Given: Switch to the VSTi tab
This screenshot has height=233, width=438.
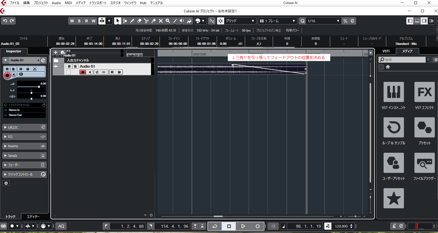Looking at the screenshot, I should [386, 51].
